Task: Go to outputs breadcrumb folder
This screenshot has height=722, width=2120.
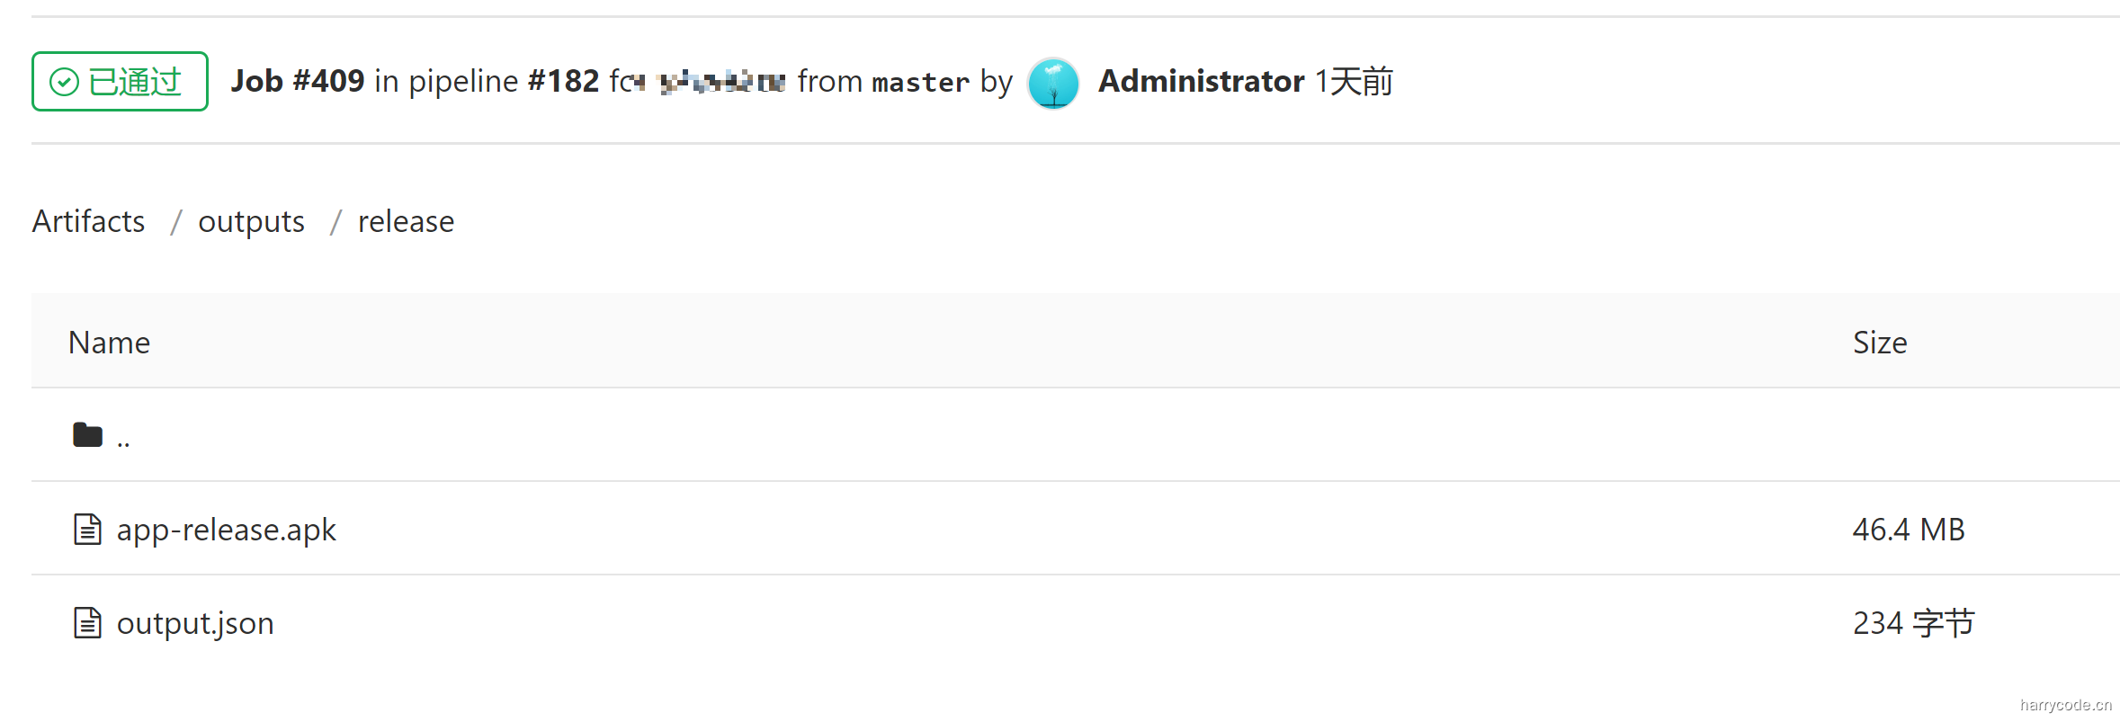Action: [x=251, y=221]
